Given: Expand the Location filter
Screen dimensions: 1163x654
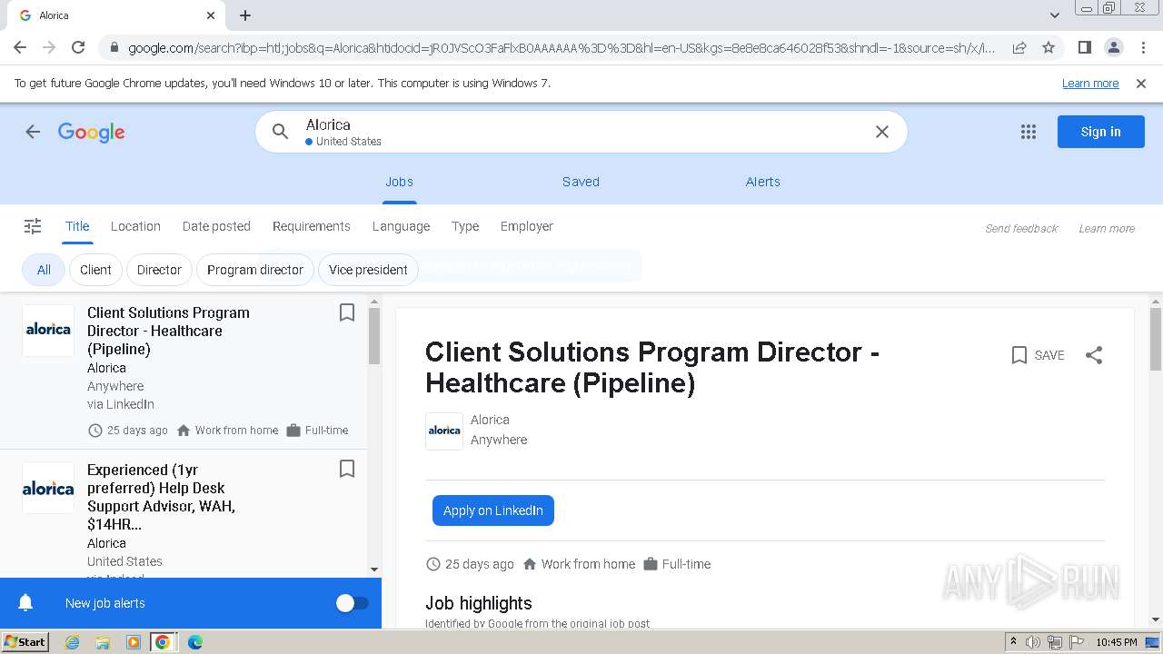Looking at the screenshot, I should click(x=135, y=226).
